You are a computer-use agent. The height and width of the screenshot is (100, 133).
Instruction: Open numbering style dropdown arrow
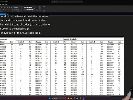tap(6, 7)
